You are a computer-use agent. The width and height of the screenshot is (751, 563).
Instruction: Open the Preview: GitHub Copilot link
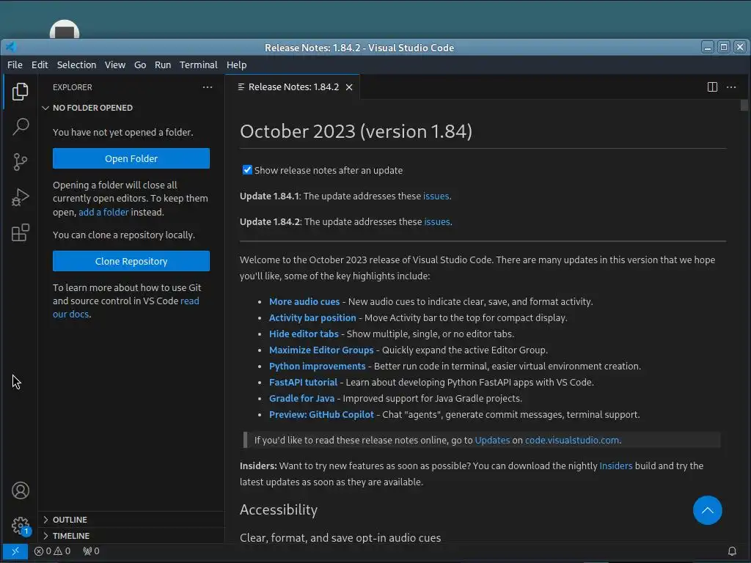(x=321, y=415)
